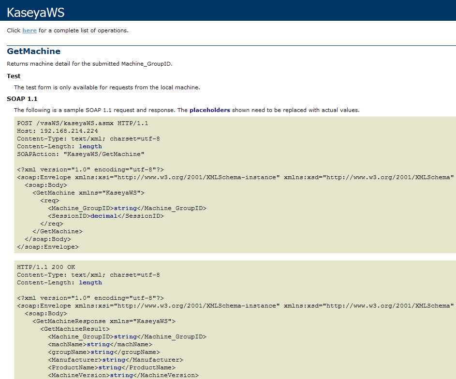Click the 'Returns machine detail' description sentence
This screenshot has height=379, width=456.
(89, 64)
